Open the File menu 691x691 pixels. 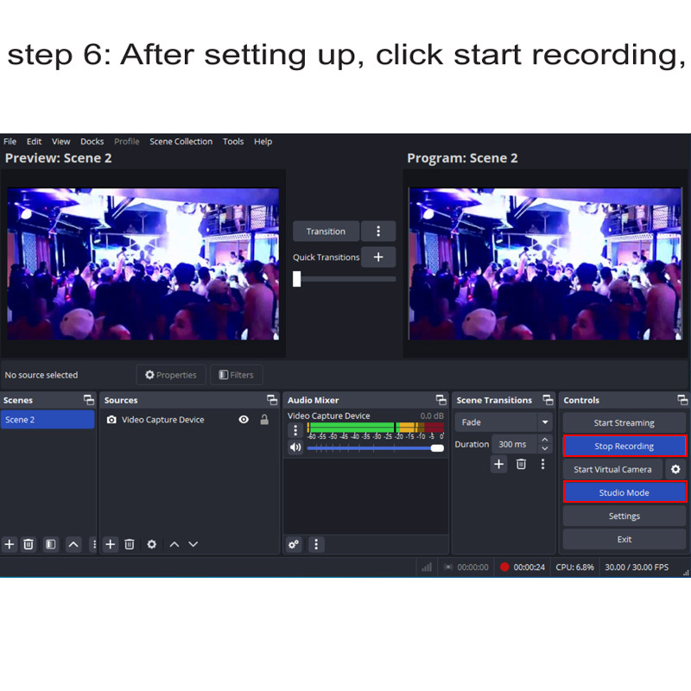coord(10,142)
